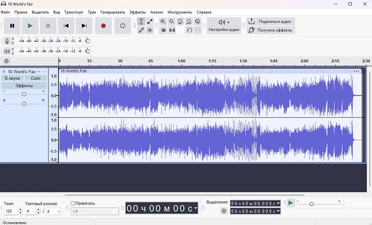Select the Selection (I-beam) tool
Image resolution: width=372 pixels, height=225 pixels.
click(141, 22)
